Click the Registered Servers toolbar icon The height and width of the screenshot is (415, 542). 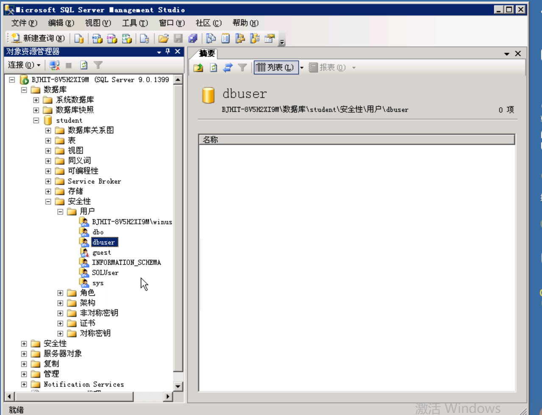(x=211, y=38)
